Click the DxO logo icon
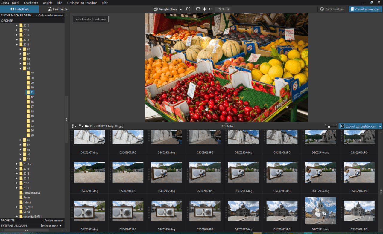The image size is (383, 234). (4, 3)
